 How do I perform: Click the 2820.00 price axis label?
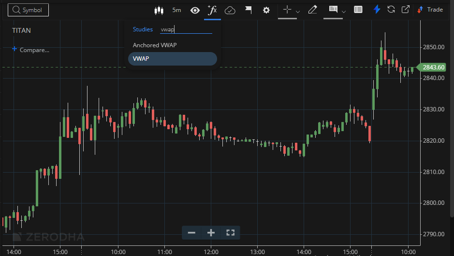[x=433, y=141]
